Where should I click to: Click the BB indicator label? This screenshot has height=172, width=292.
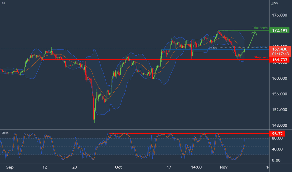3,3
